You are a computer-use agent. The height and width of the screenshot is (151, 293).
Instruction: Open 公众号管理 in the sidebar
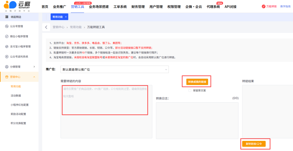(17, 26)
